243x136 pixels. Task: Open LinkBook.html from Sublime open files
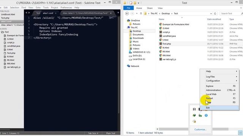(x=8, y=14)
